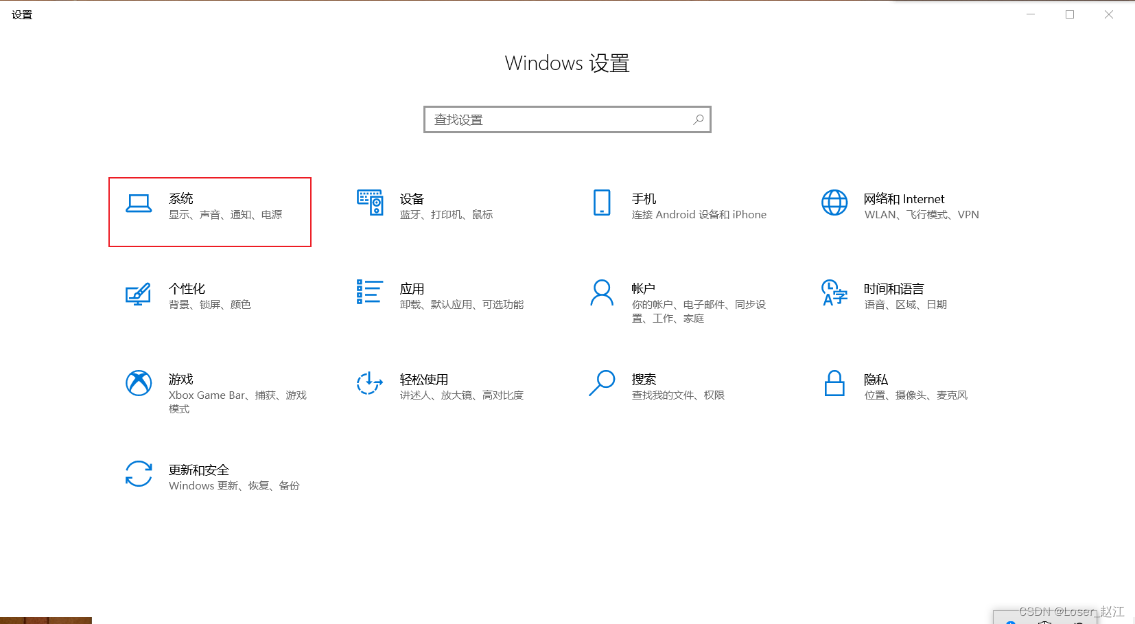The image size is (1135, 624).
Task: Click the text 位置、摄像头、麦克风
Action: pos(916,395)
